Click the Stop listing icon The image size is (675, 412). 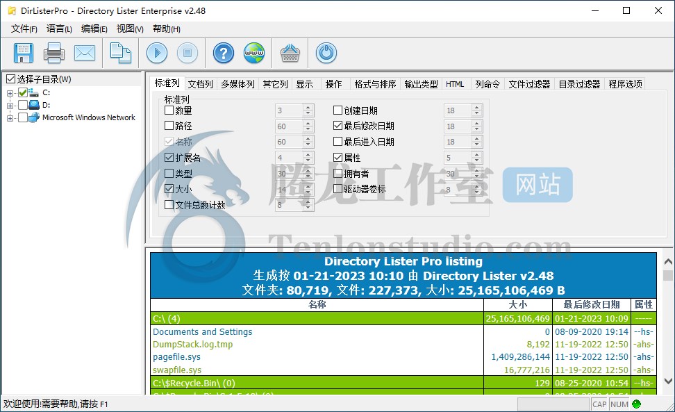coord(187,53)
